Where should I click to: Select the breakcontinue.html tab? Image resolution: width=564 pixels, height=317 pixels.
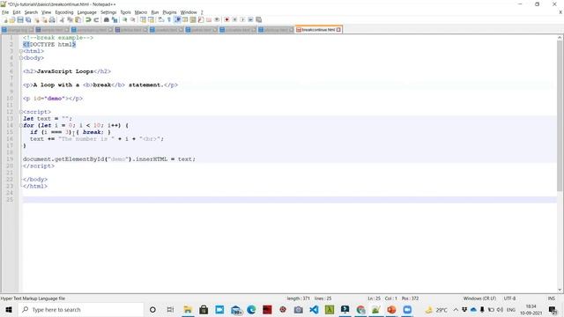coord(318,29)
